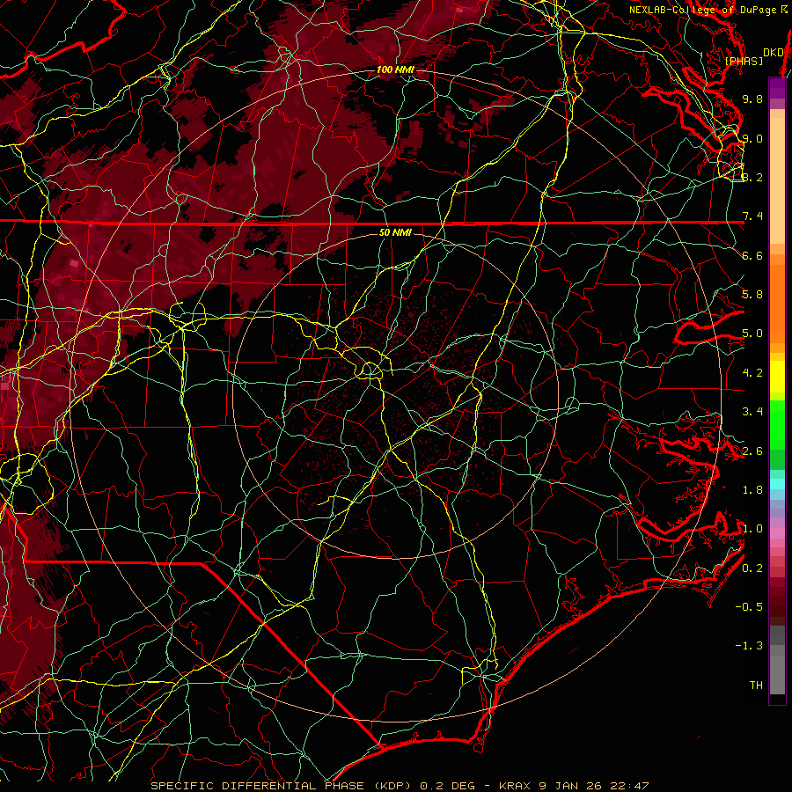Image resolution: width=792 pixels, height=792 pixels.
Task: Click the -0.5 legend value
Action: [x=749, y=607]
